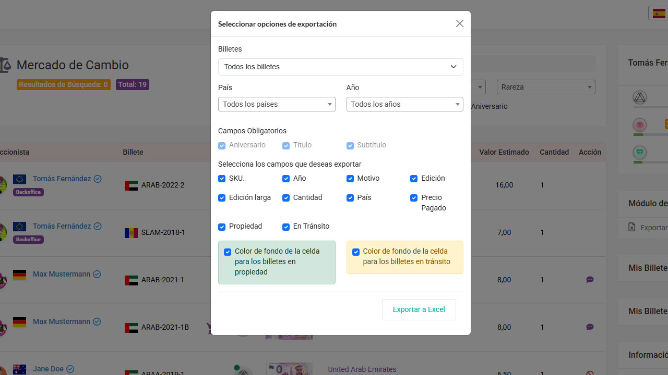
Task: Click chat icon in ARAB-2021-1 row
Action: 590,280
